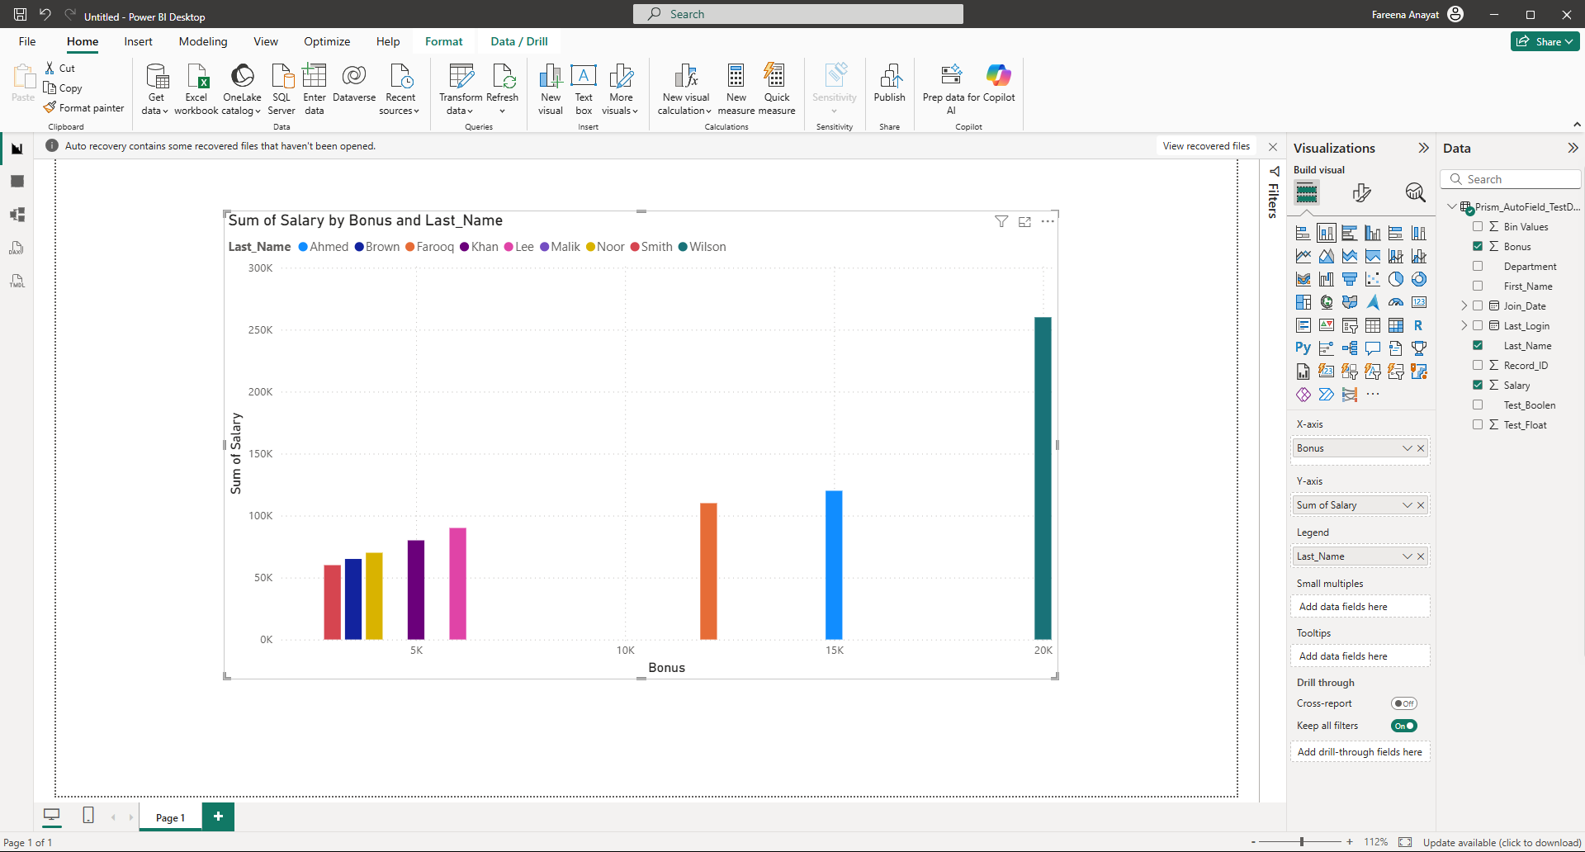Screen dimensions: 1585x852
Task: Click View recovered files button
Action: 1205,146
